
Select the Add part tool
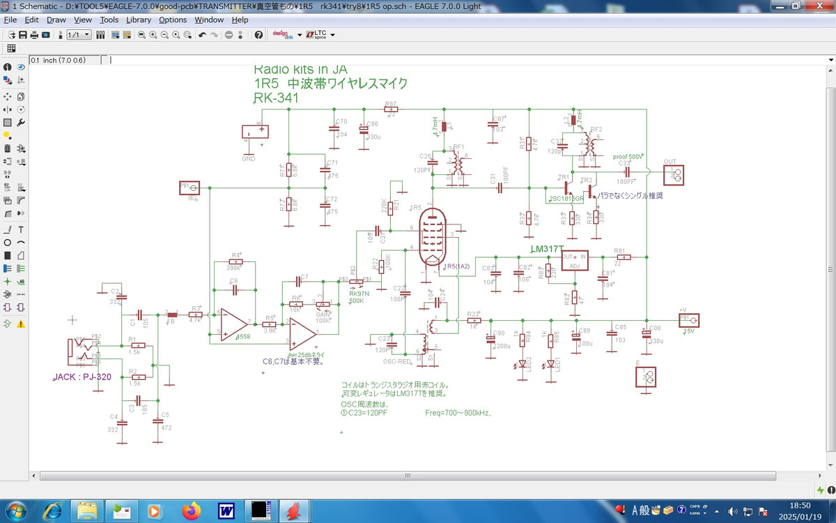click(x=21, y=149)
